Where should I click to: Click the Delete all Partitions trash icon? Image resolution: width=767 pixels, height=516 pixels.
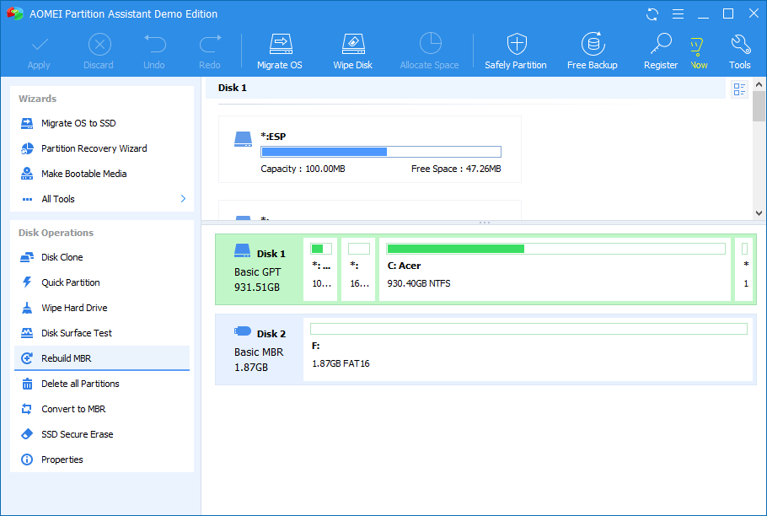27,384
